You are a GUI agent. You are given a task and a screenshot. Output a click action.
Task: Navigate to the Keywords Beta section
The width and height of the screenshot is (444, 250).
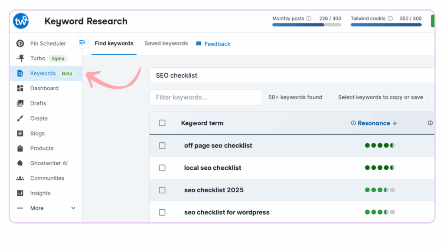43,73
